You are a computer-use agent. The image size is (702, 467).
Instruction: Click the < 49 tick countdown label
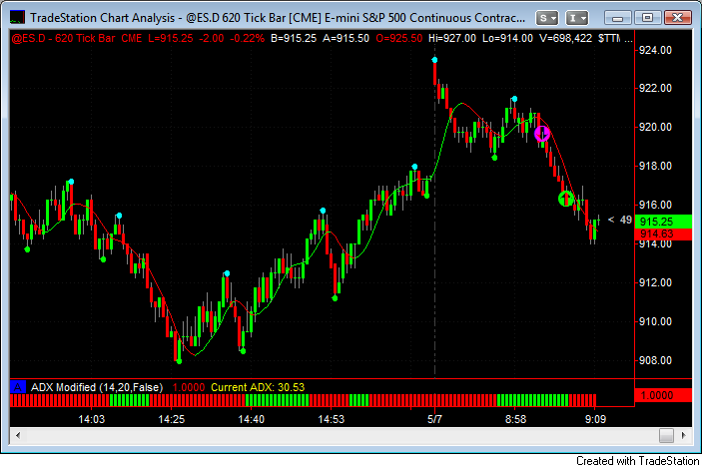620,220
